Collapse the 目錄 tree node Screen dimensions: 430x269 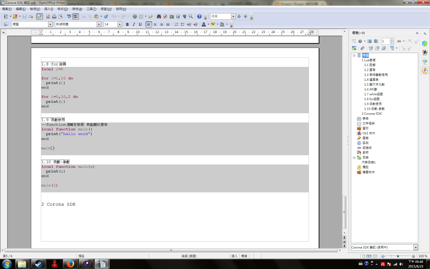[x=354, y=158]
